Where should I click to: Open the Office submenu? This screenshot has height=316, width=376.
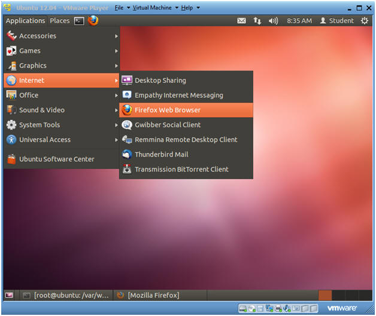pos(62,95)
